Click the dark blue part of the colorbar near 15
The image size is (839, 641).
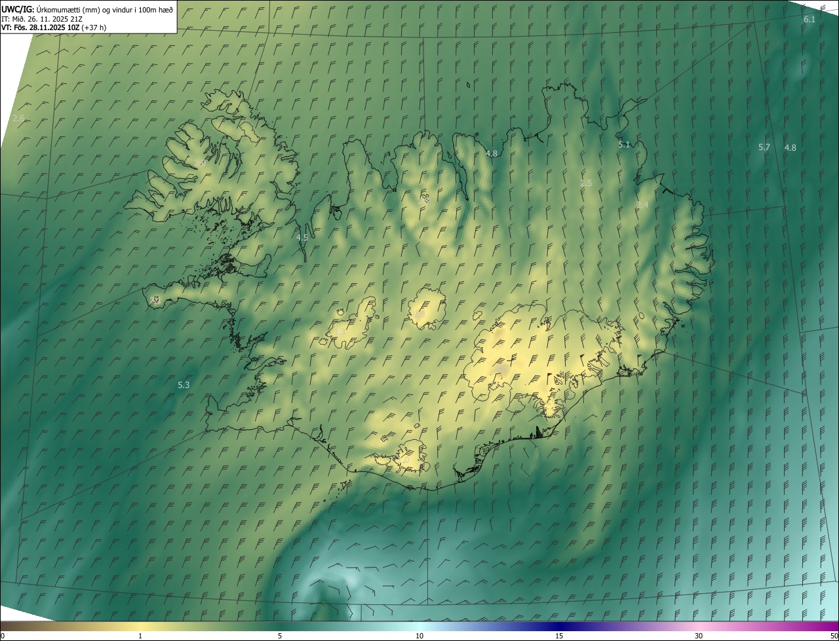[x=559, y=626]
